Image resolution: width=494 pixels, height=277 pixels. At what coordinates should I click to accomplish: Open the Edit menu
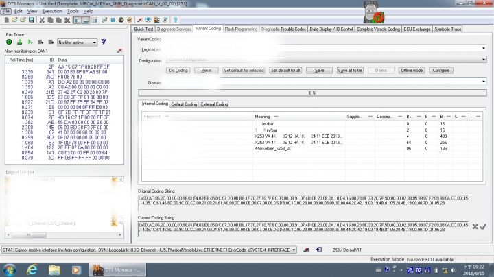pyautogui.click(x=19, y=12)
